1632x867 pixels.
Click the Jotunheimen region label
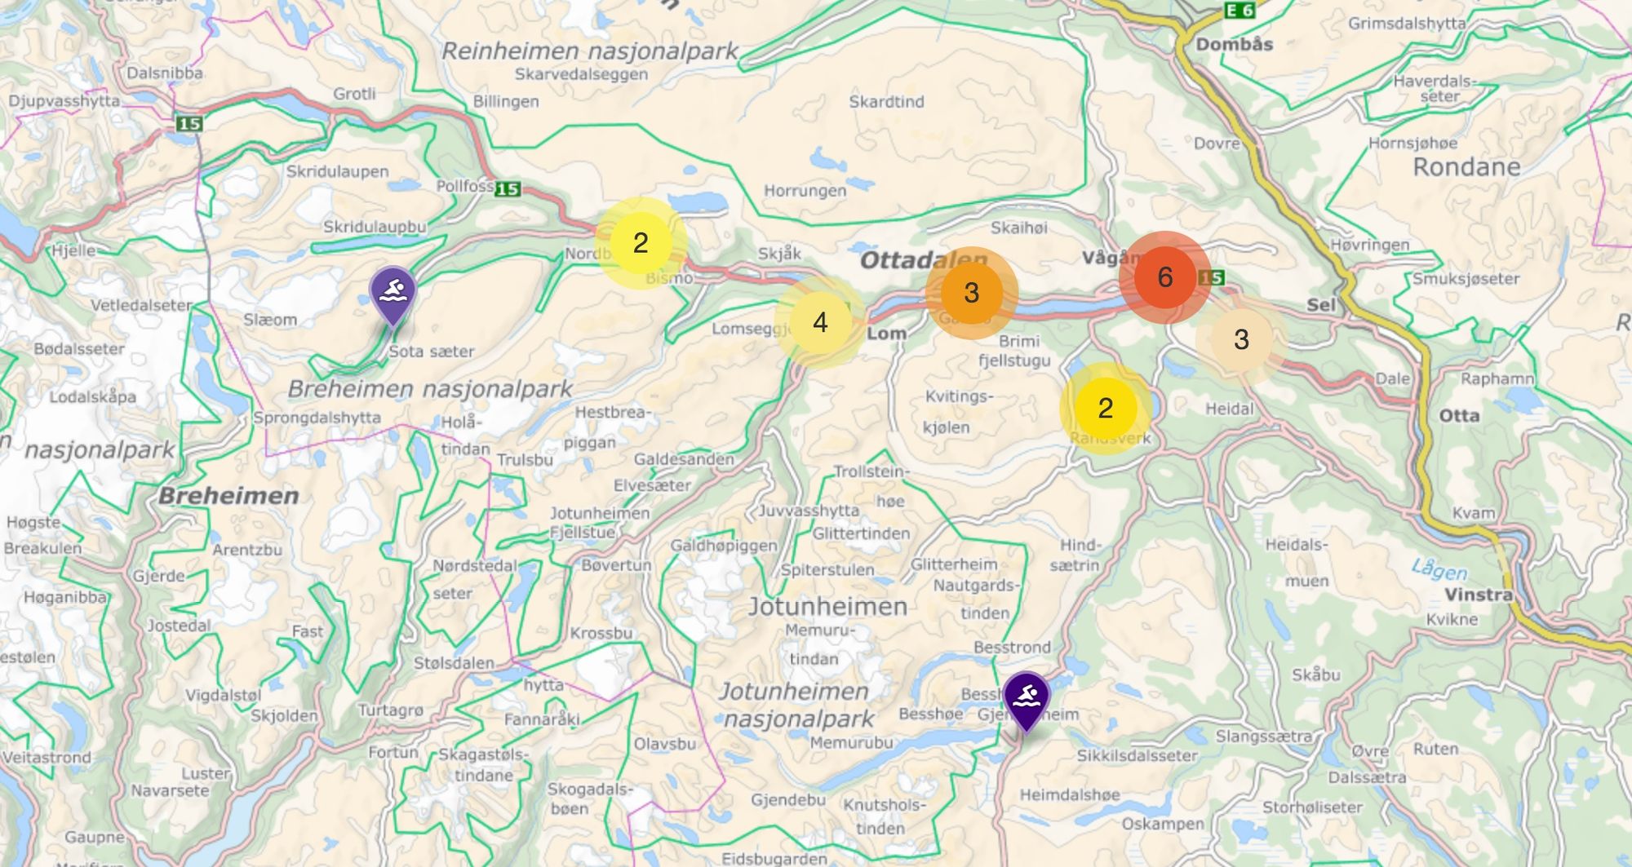(827, 607)
